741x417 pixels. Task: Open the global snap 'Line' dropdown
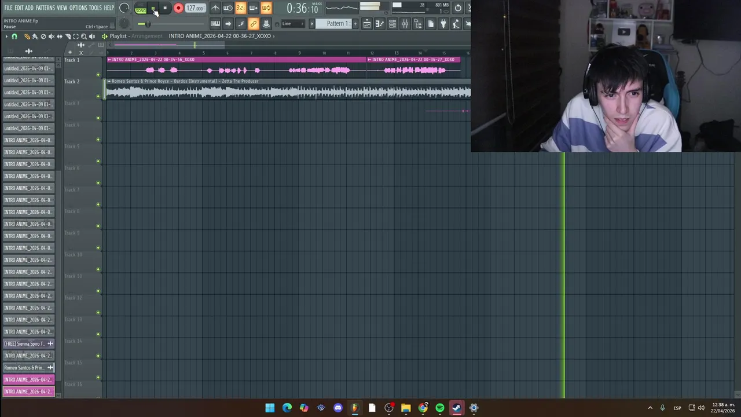(293, 24)
